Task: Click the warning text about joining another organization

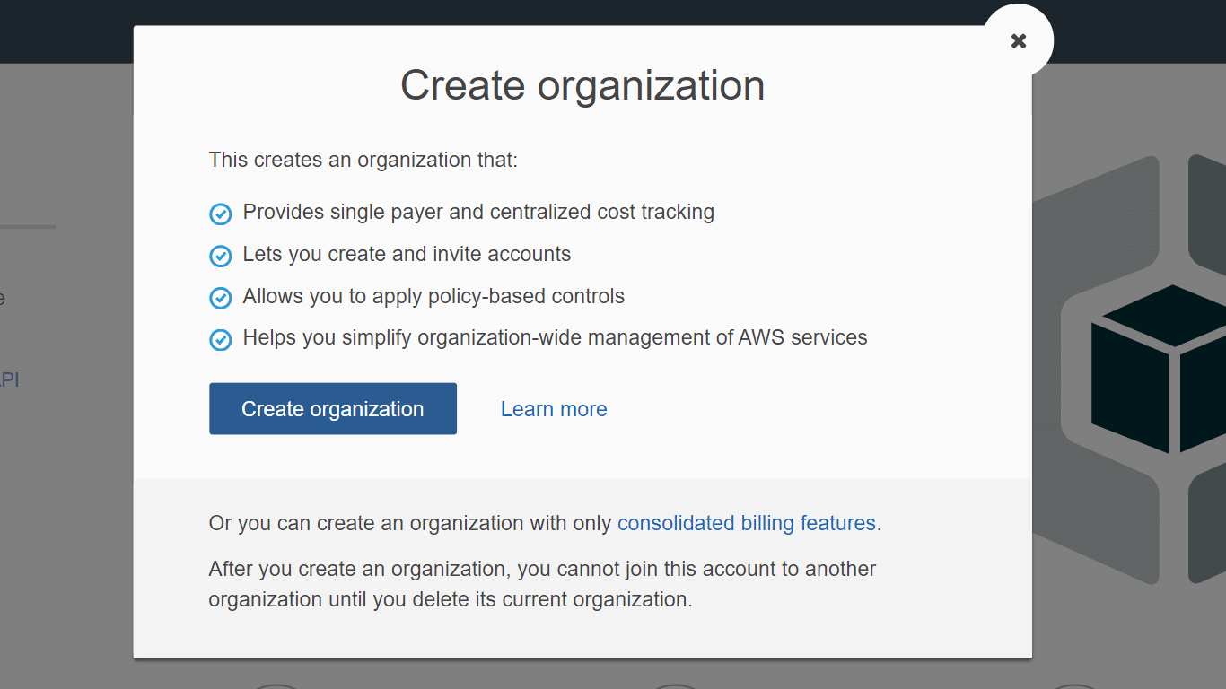Action: pos(541,583)
